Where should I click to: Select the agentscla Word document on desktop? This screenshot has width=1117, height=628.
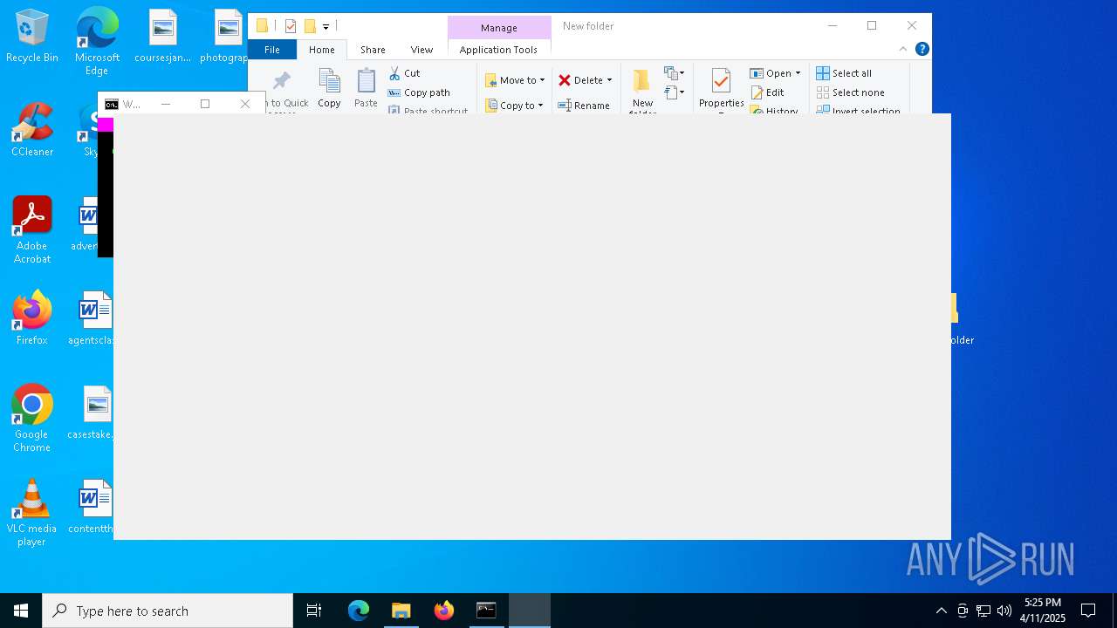pos(91,318)
